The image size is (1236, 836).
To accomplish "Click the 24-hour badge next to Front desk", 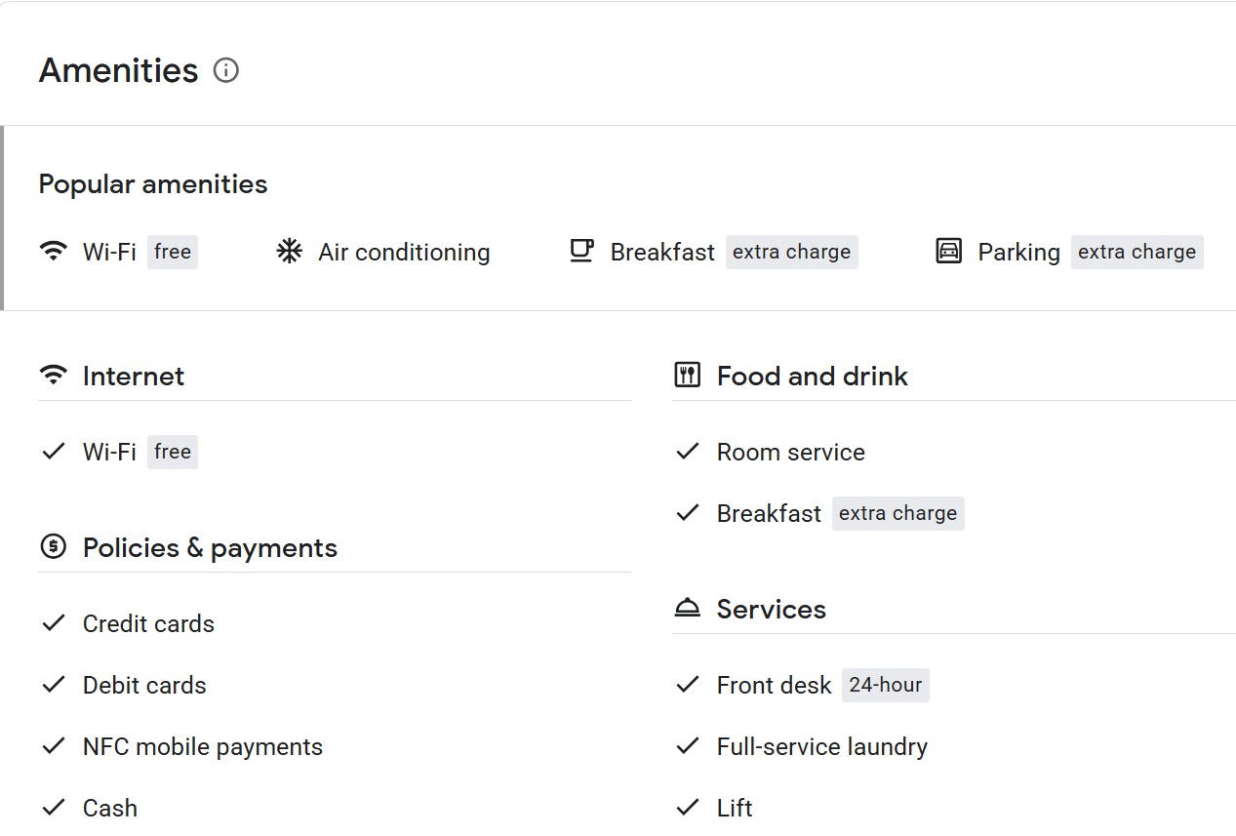I will point(885,685).
